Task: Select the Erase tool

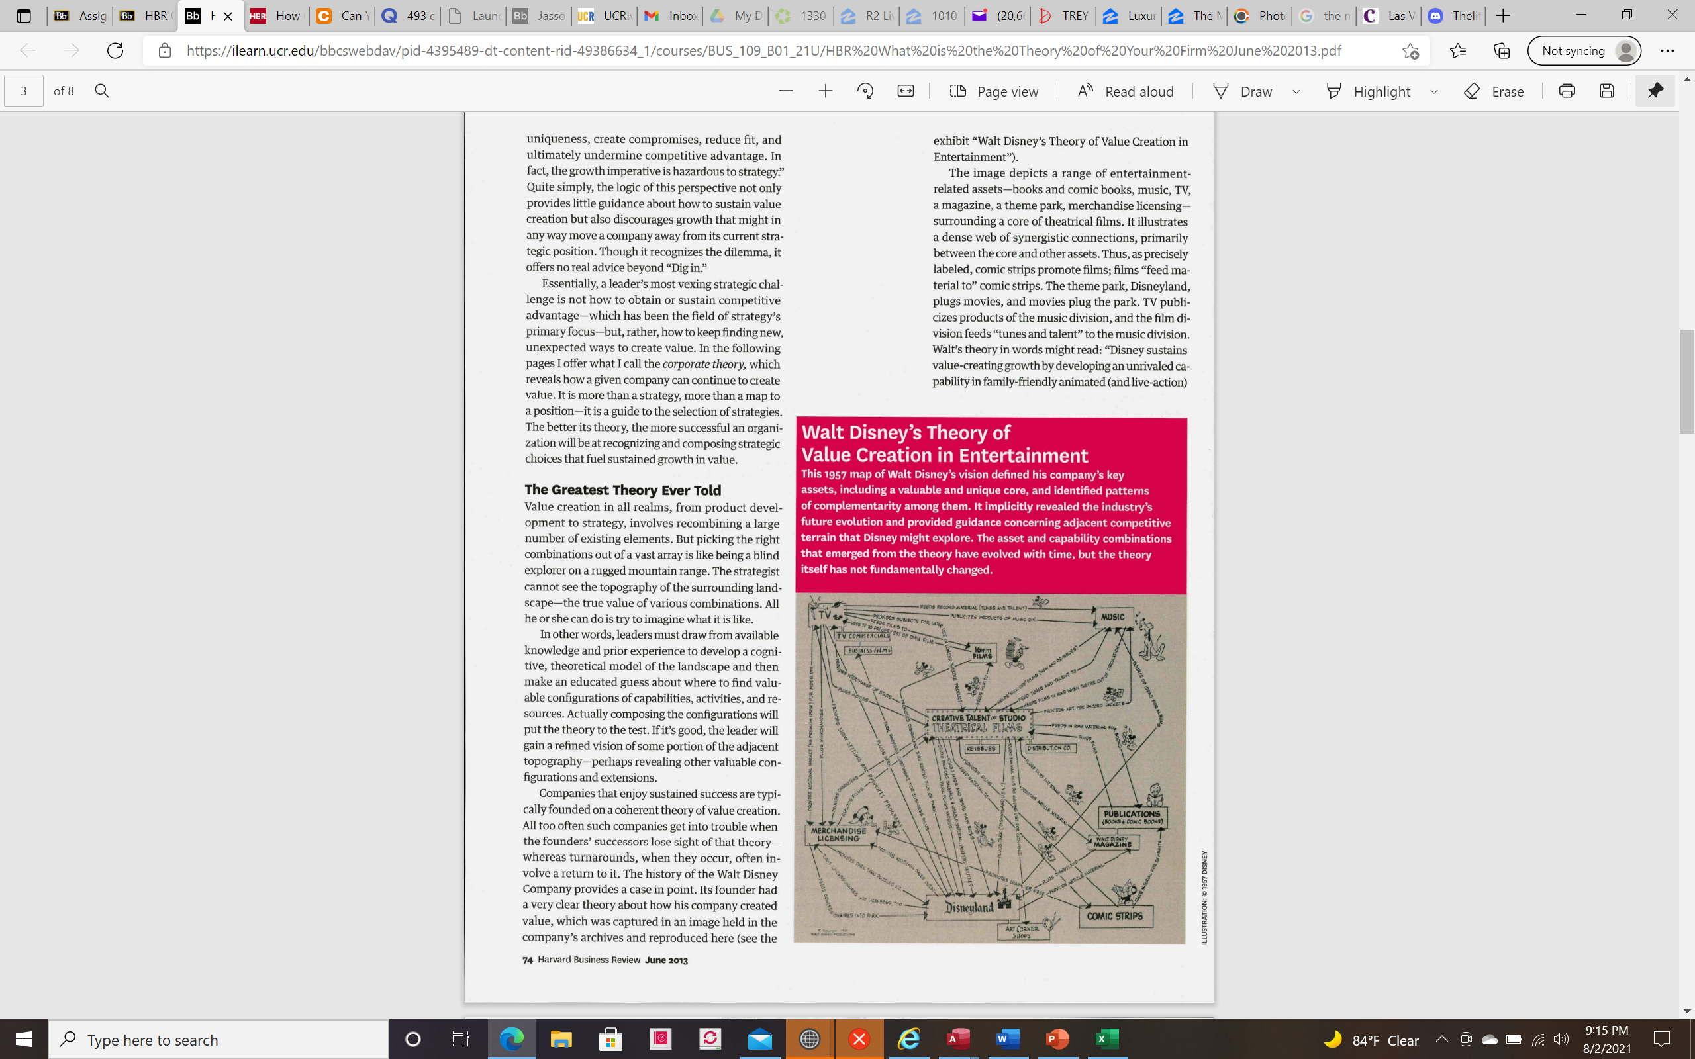Action: click(x=1494, y=91)
